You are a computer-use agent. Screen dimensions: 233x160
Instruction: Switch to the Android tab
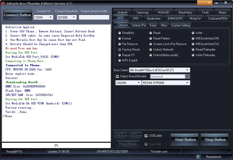point(122,12)
